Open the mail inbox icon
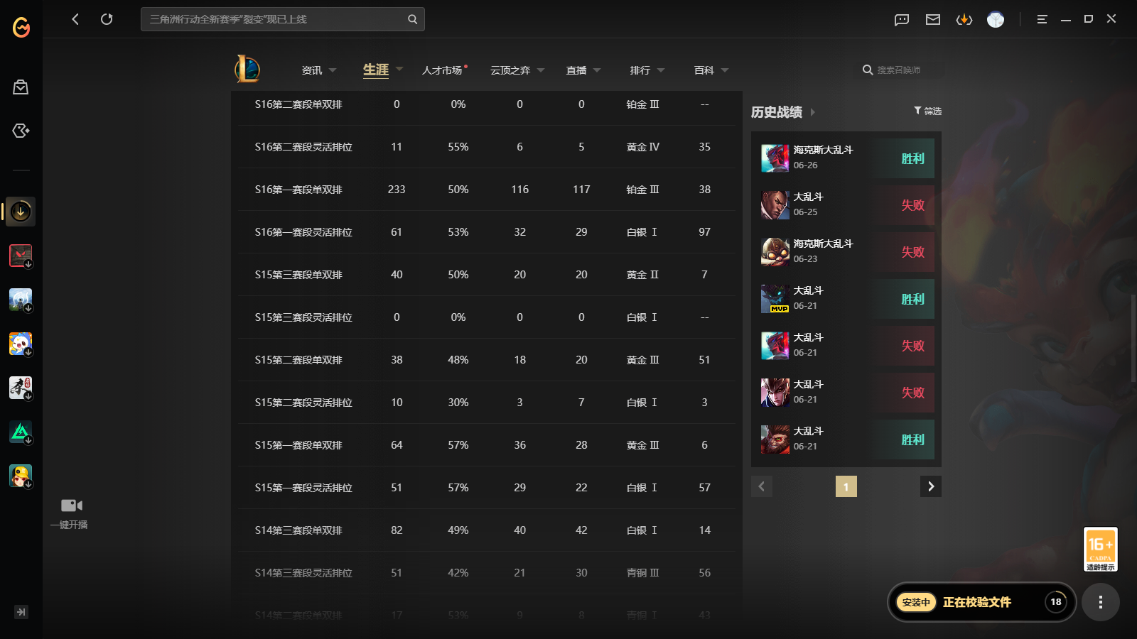The height and width of the screenshot is (639, 1137). [933, 19]
